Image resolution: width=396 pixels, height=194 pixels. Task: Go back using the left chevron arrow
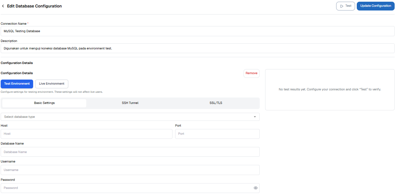pos(3,6)
